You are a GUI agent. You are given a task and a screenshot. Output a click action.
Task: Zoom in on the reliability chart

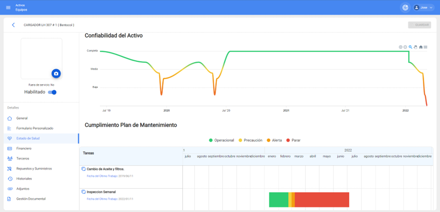400,47
